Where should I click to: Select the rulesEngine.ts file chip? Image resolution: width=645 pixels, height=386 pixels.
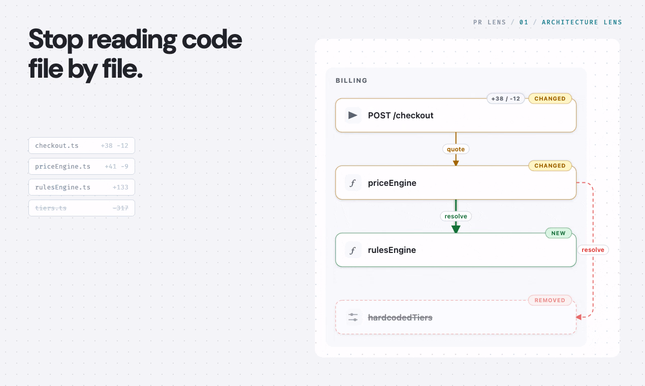pyautogui.click(x=82, y=187)
